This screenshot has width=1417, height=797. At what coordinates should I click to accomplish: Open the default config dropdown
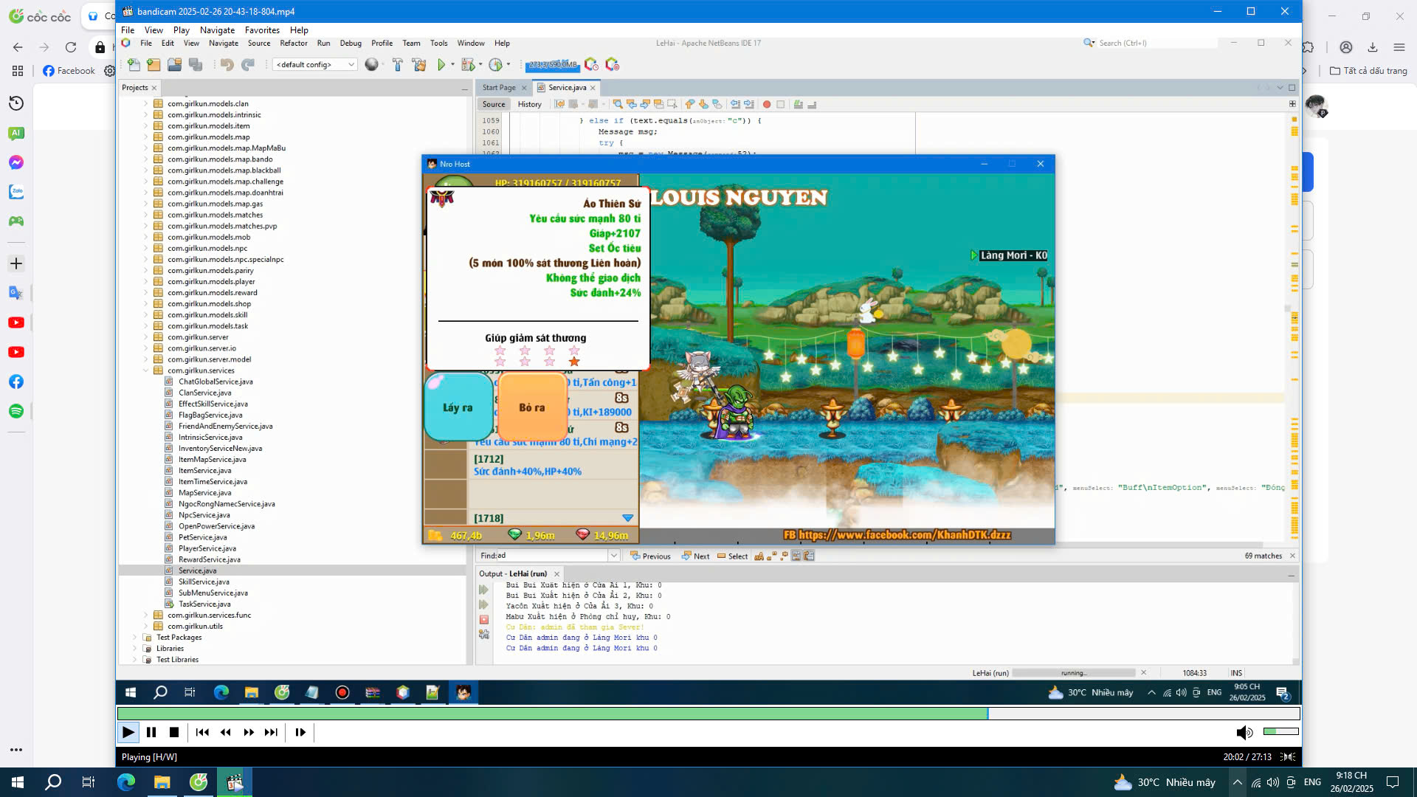tap(315, 65)
